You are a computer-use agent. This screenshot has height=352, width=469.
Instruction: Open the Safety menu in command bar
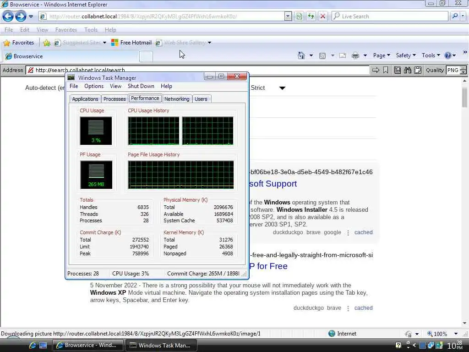point(406,55)
